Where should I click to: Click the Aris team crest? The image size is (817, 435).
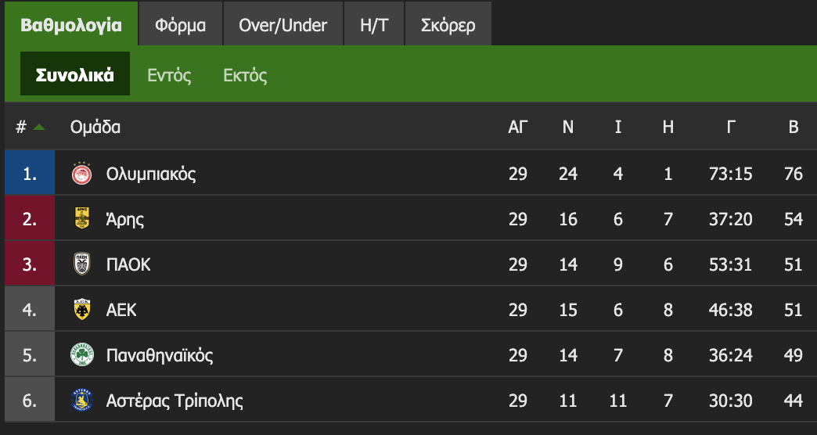click(81, 219)
